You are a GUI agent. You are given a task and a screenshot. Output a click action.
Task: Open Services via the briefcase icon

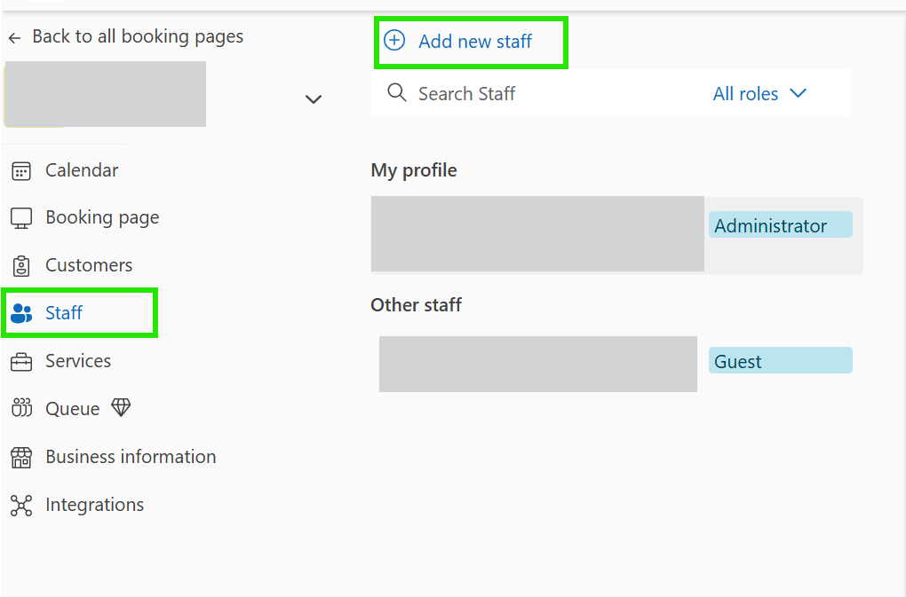pos(20,361)
